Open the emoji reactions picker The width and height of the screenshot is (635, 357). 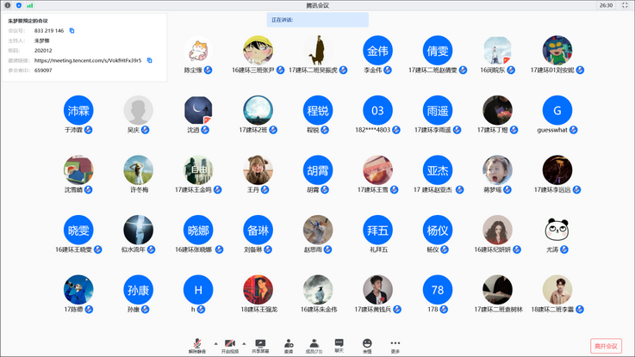click(367, 346)
